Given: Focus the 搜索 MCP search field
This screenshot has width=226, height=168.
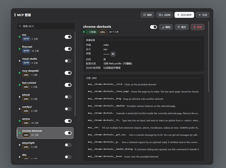Looking at the screenshot, I should (46, 26).
